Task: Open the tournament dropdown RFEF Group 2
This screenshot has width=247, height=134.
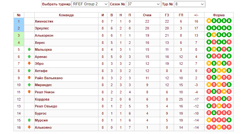Action: (90, 4)
